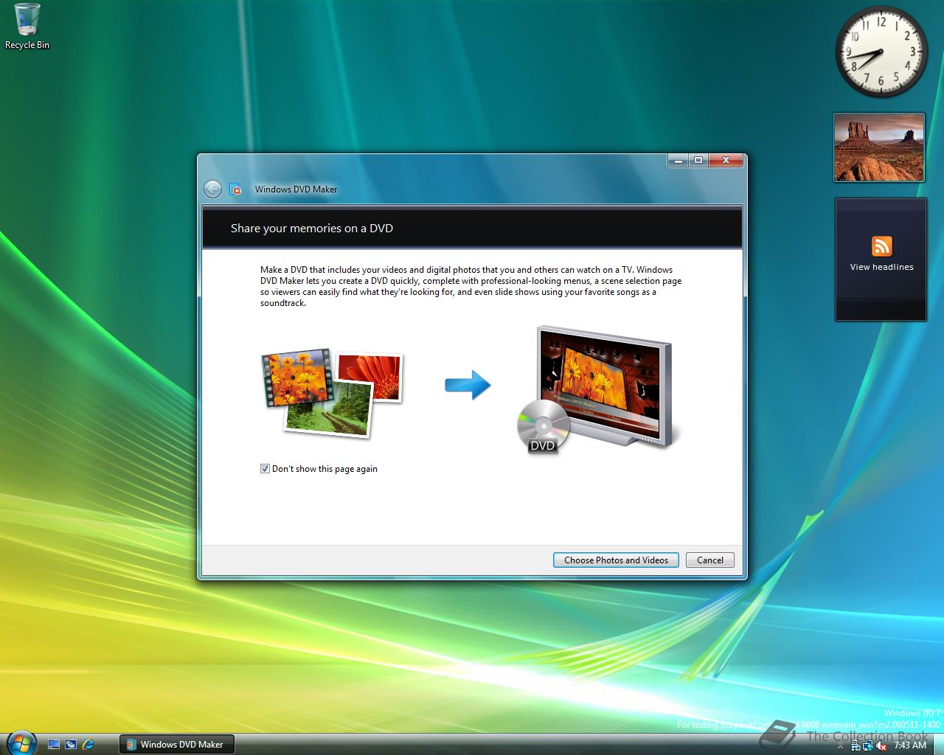Tick the Don't show this page again checkbox
This screenshot has width=944, height=755.
[265, 469]
